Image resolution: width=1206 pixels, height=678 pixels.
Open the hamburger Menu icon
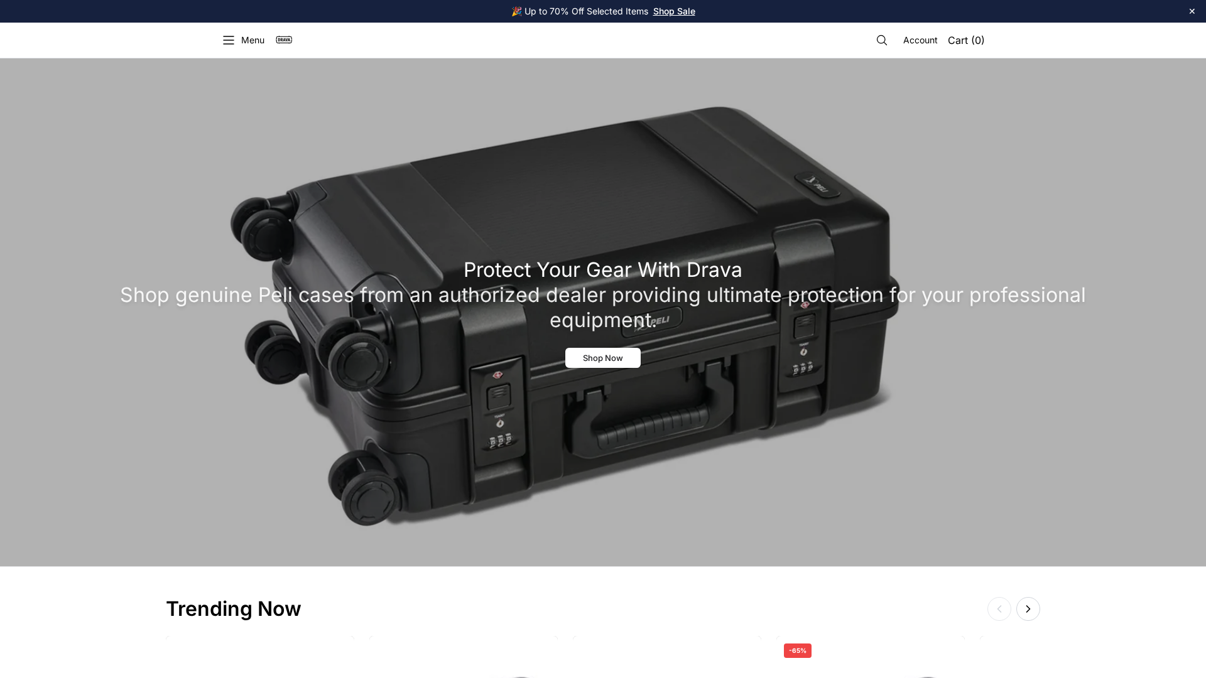pos(228,40)
